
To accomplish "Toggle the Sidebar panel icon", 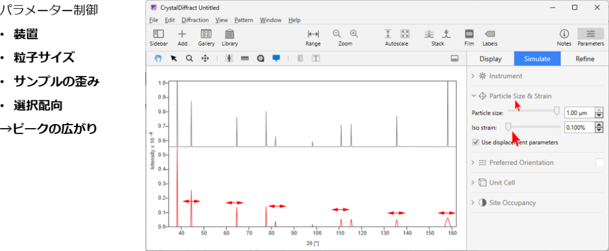I will (159, 34).
